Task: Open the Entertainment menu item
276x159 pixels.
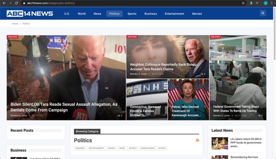Action: tap(175, 14)
